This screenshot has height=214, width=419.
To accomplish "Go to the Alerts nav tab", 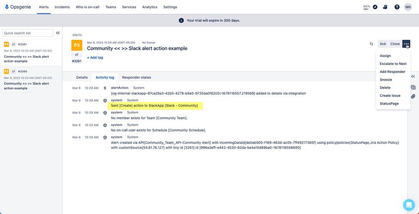I will [44, 7].
